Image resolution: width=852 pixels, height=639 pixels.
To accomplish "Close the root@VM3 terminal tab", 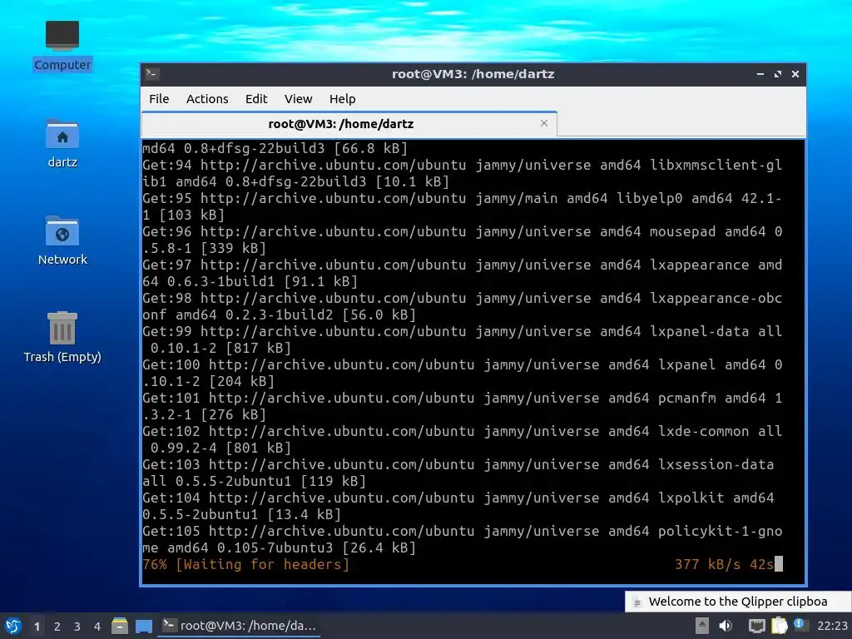I will (x=544, y=123).
